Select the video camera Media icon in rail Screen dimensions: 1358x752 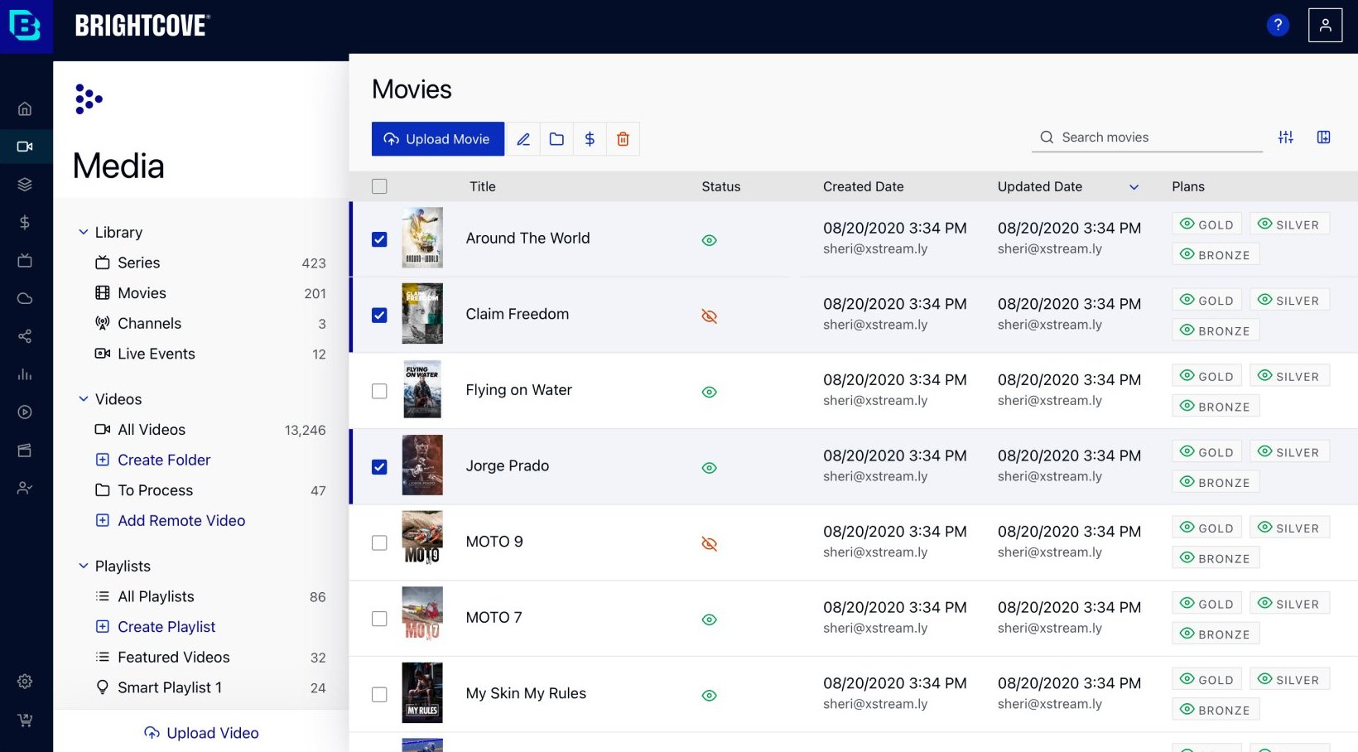25,147
